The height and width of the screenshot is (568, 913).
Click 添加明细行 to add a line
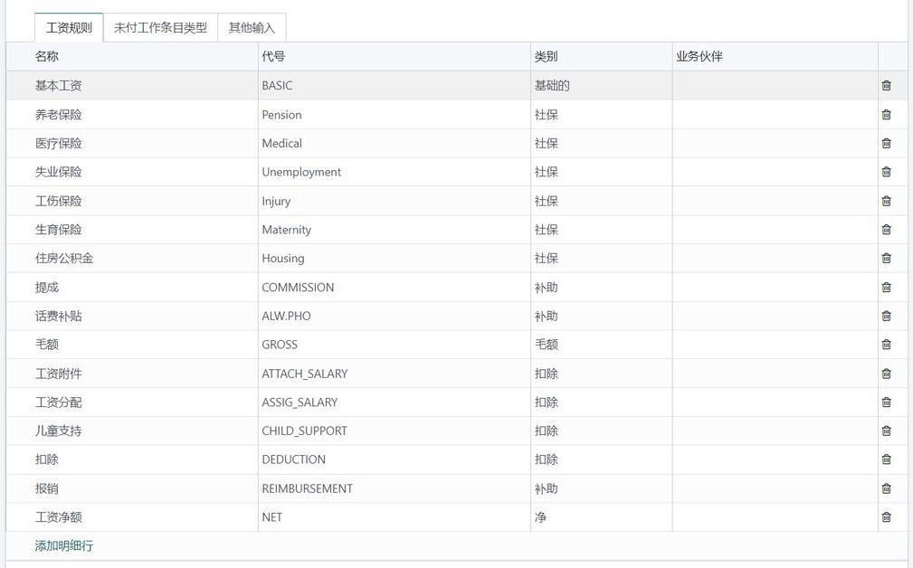pyautogui.click(x=64, y=545)
